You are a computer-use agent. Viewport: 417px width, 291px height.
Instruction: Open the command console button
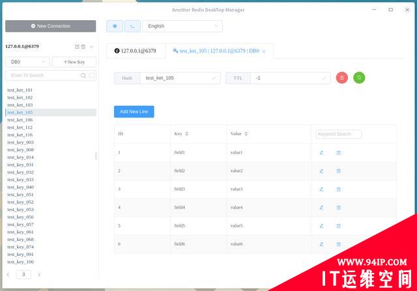click(x=132, y=26)
